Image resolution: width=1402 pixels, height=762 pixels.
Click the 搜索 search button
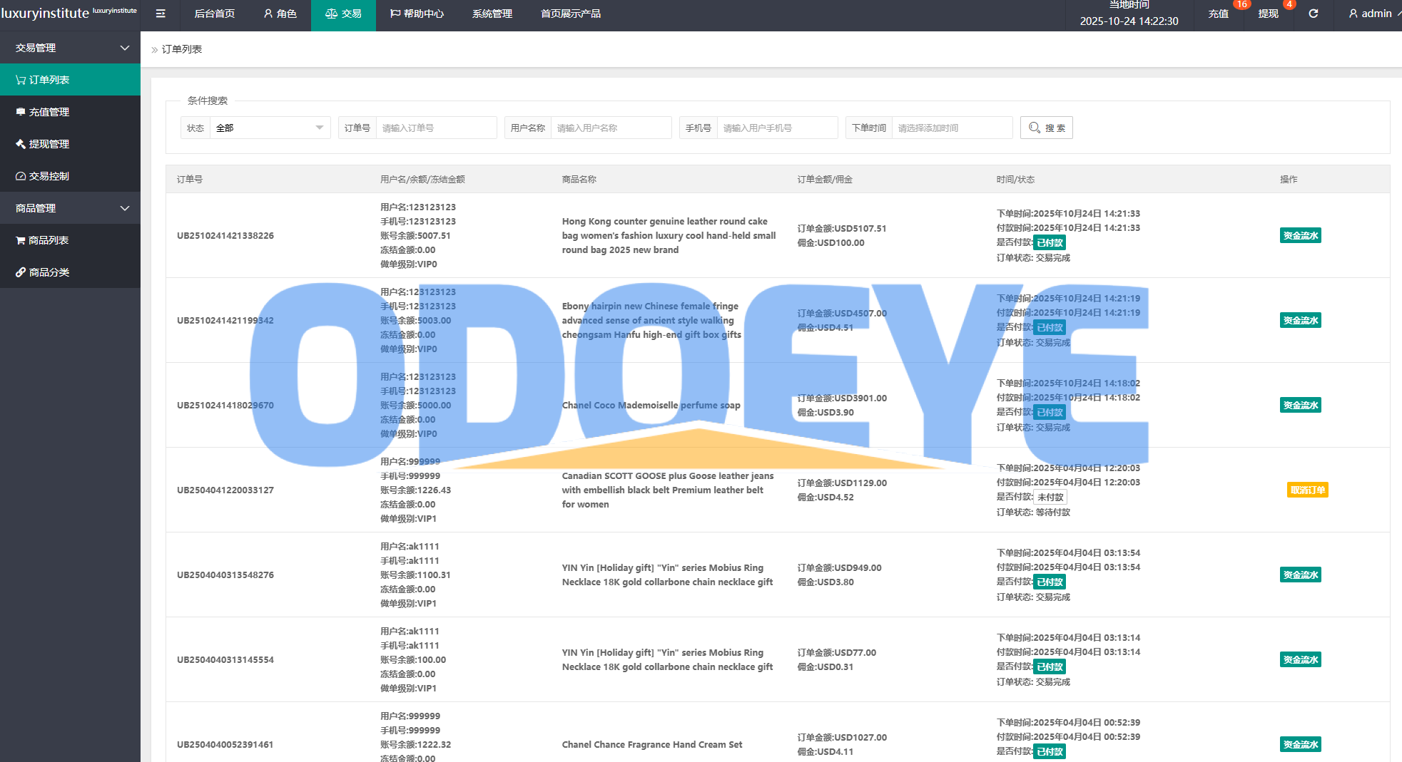1046,128
